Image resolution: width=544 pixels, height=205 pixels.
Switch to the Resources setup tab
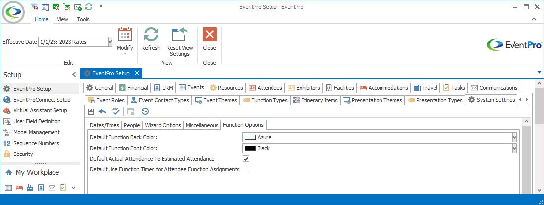coord(226,88)
